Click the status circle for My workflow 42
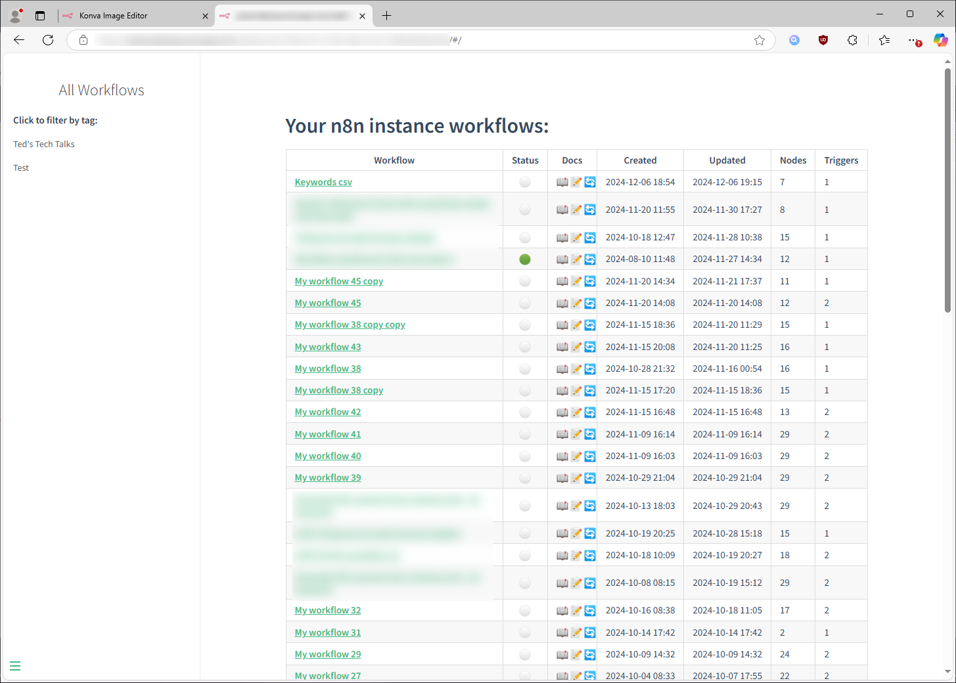Image resolution: width=956 pixels, height=683 pixels. 524,412
